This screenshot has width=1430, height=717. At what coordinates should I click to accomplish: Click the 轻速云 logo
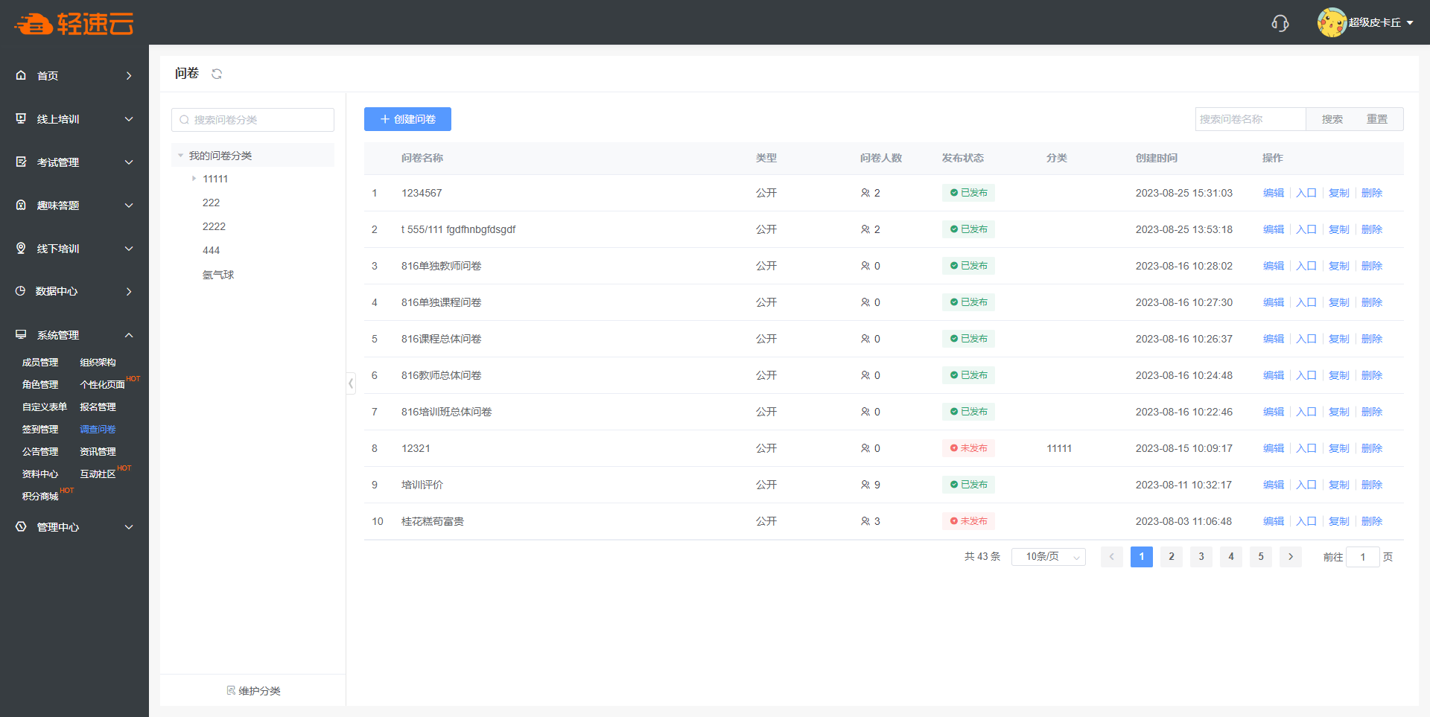74,24
